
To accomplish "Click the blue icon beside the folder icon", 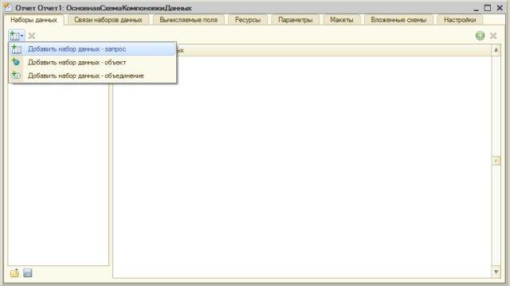I will [28, 273].
